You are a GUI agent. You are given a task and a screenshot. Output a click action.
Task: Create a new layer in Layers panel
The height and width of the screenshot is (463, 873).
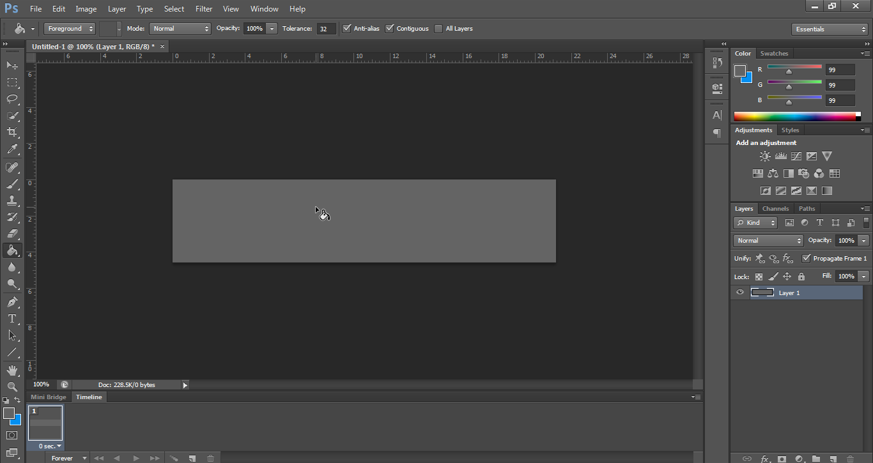tap(833, 459)
